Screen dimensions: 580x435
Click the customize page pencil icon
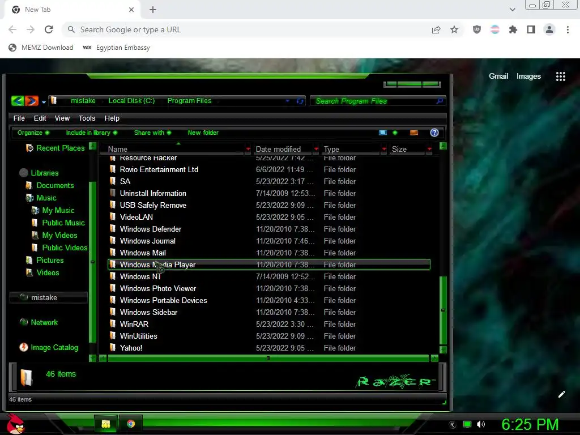[x=561, y=394]
